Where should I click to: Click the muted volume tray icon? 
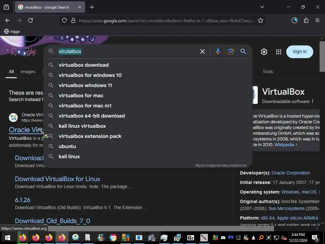284,238
